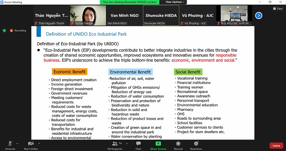286x151 pixels.
Task: Click the Zoom Meeting app icon in title bar
Action: (x=2, y=2)
